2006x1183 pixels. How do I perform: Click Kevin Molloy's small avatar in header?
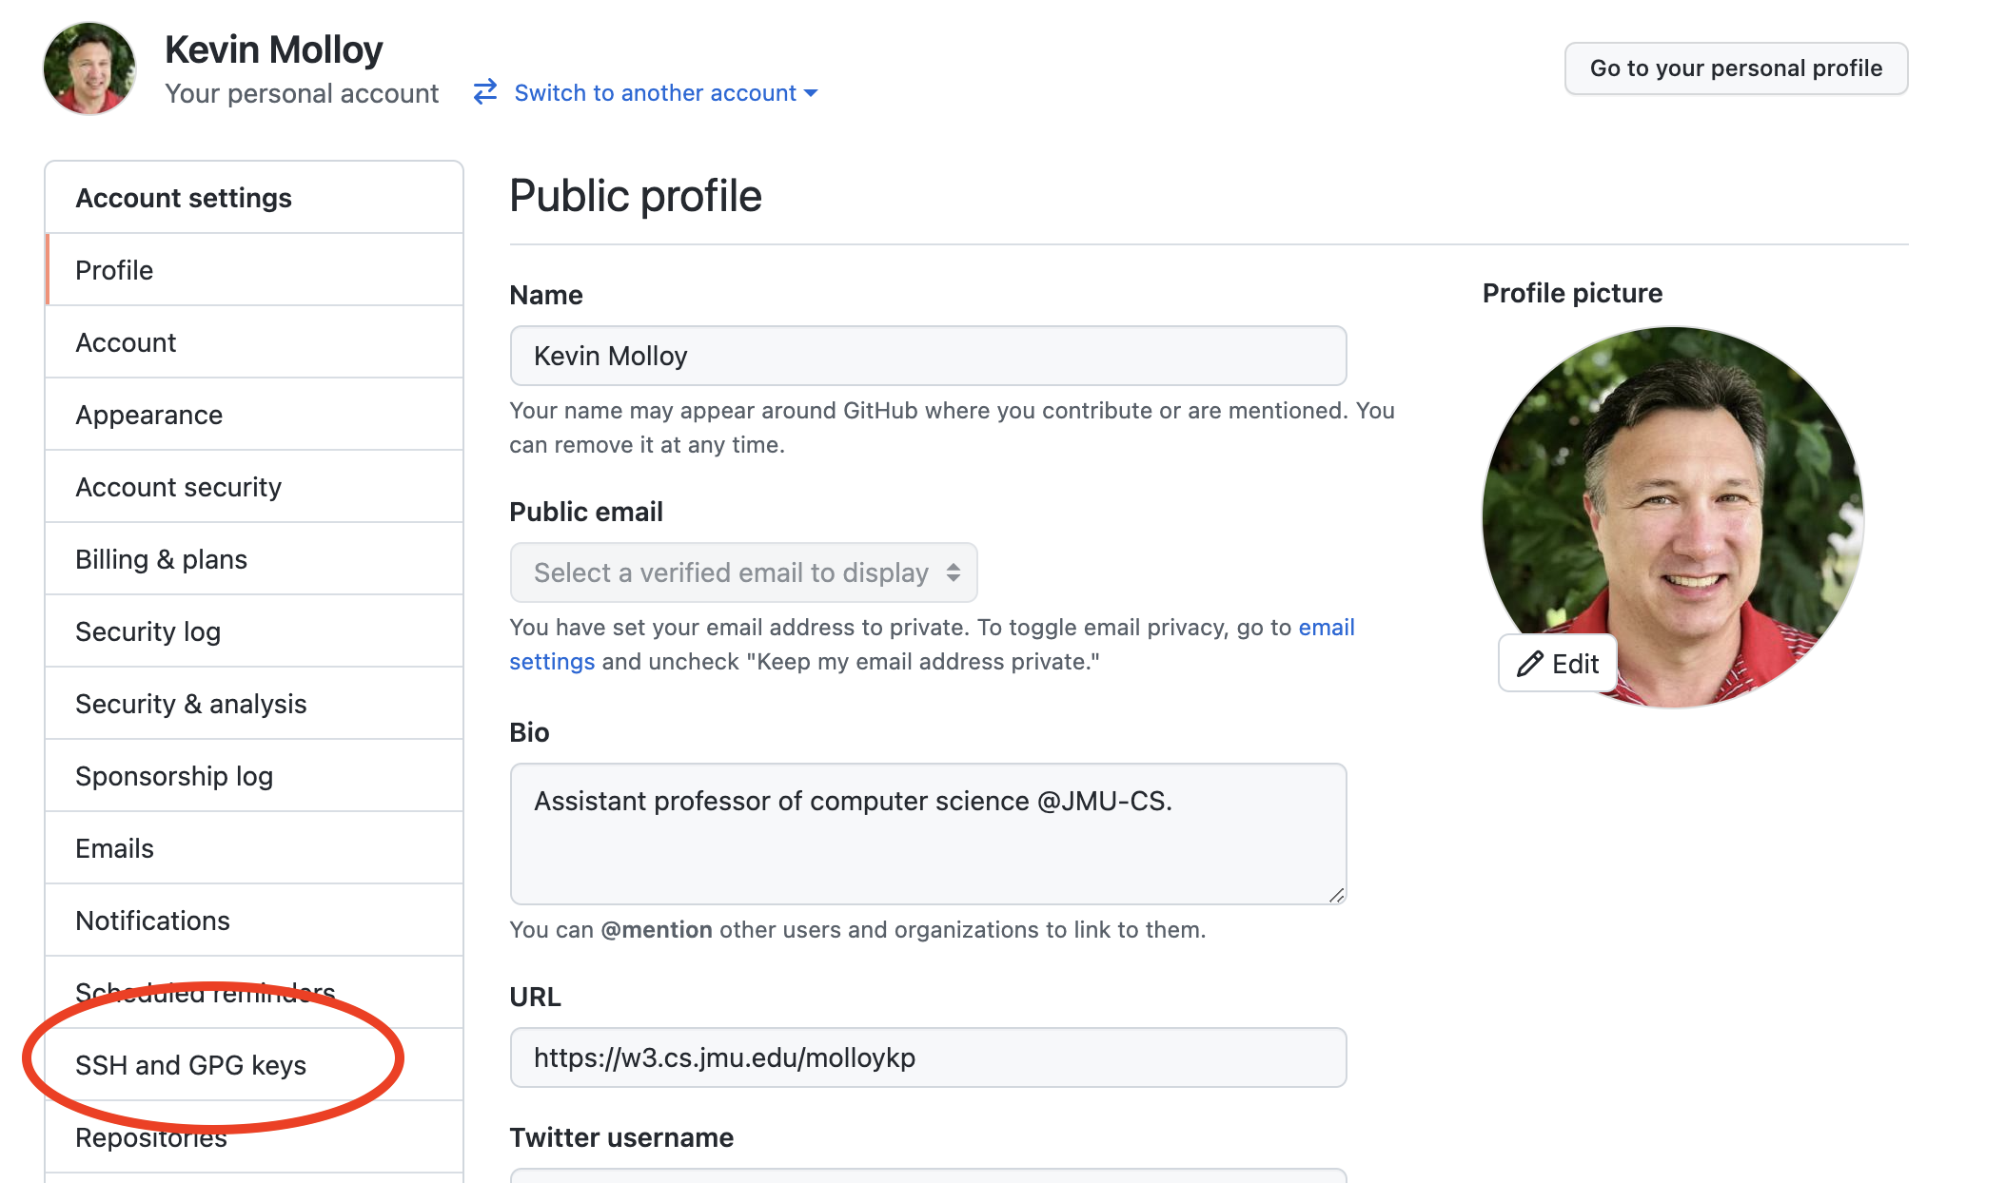pos(89,68)
